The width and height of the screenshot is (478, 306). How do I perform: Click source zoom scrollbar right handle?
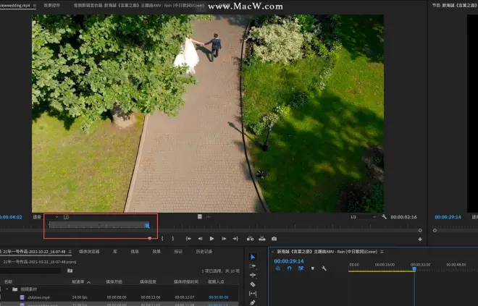click(x=420, y=231)
